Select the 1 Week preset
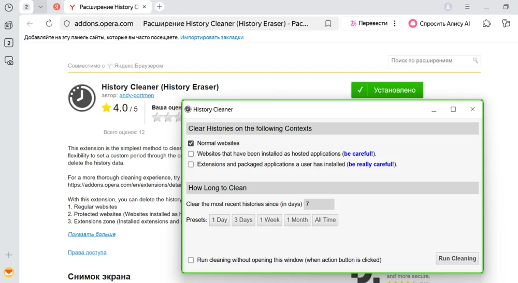Viewport: 518px width, 283px height. point(269,220)
